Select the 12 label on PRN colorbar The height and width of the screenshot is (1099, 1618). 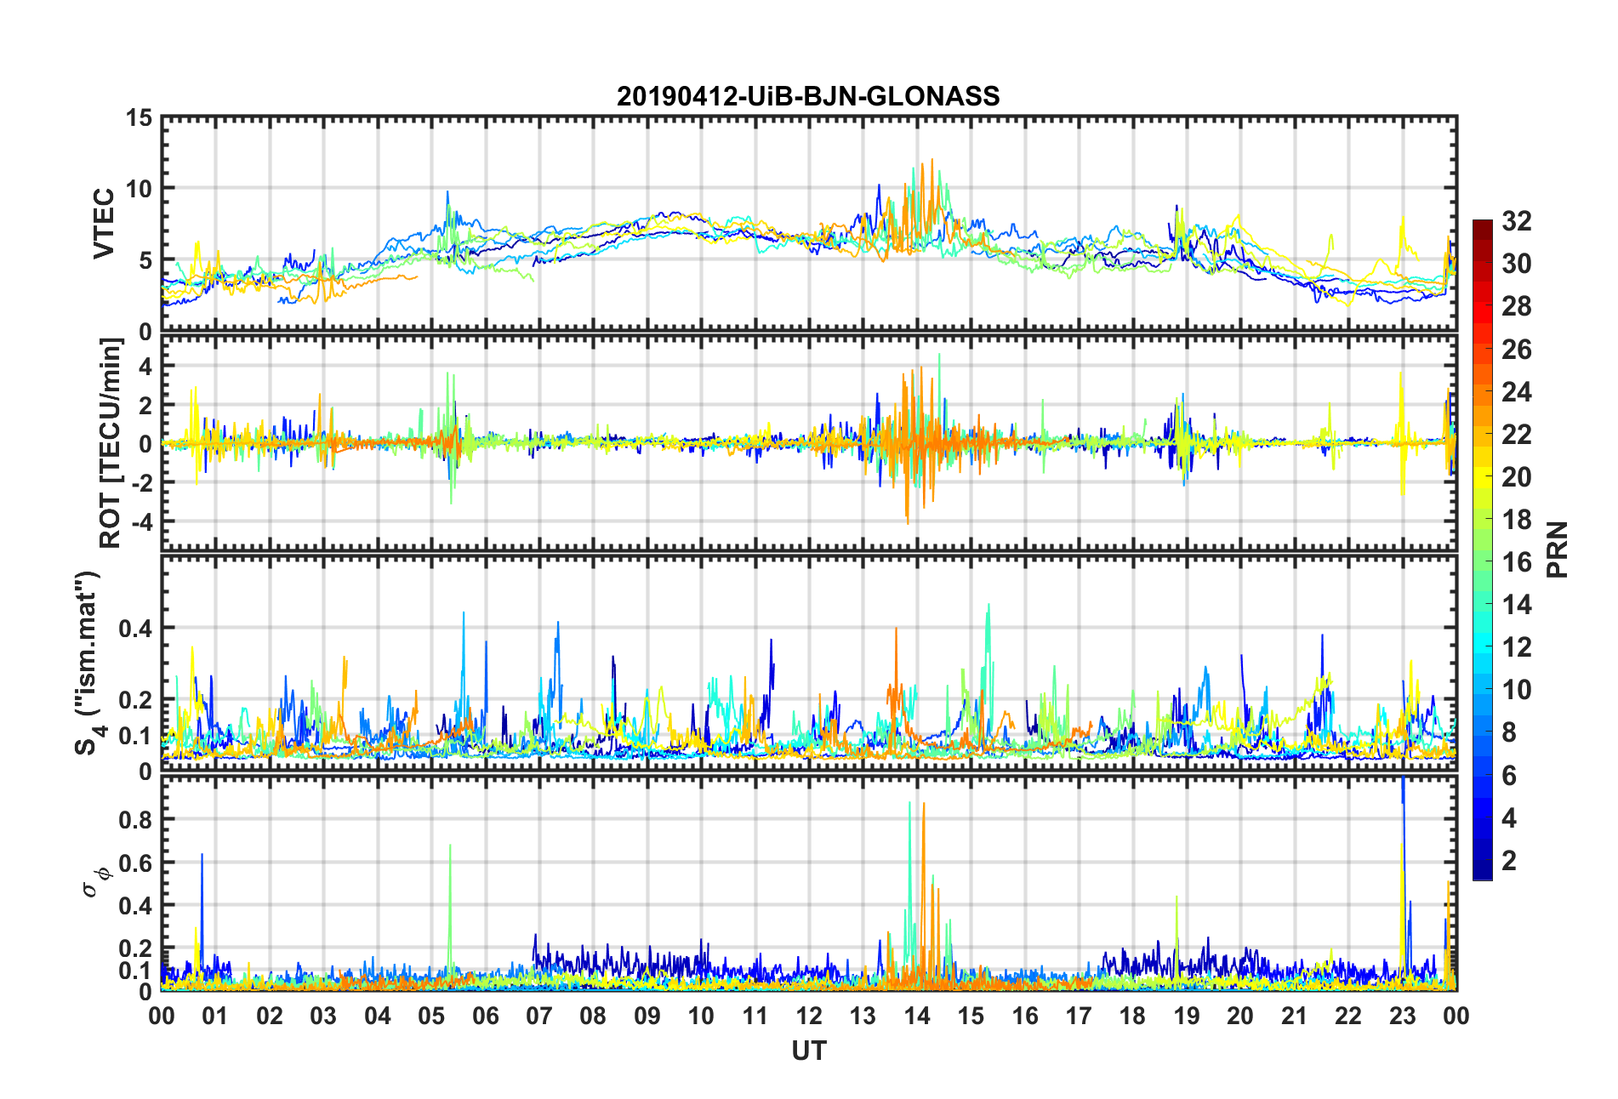[x=1517, y=646]
